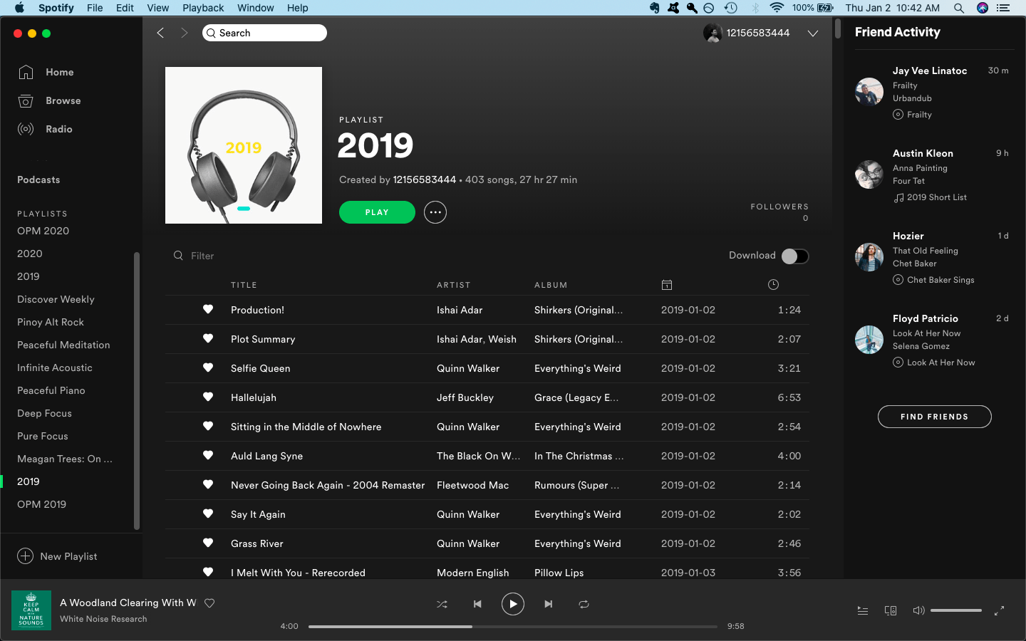The width and height of the screenshot is (1026, 641).
Task: Expand the user account dropdown arrow
Action: [812, 33]
